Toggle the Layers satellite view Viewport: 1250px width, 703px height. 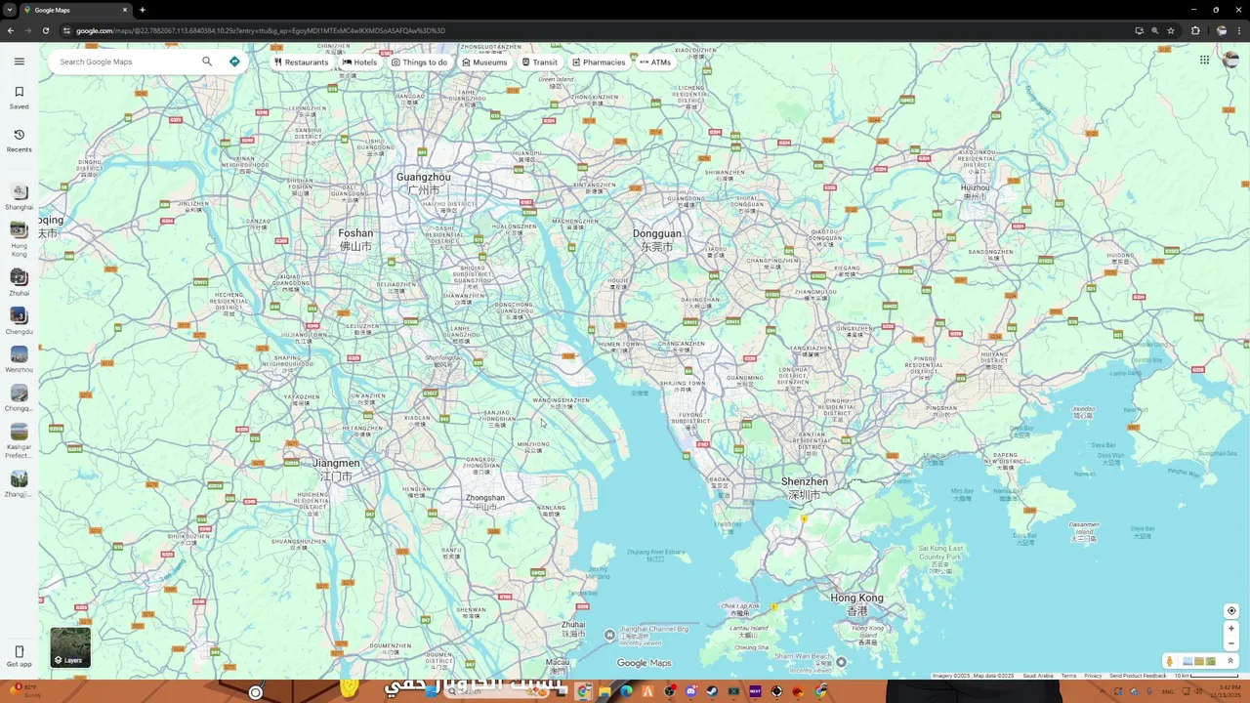point(70,647)
